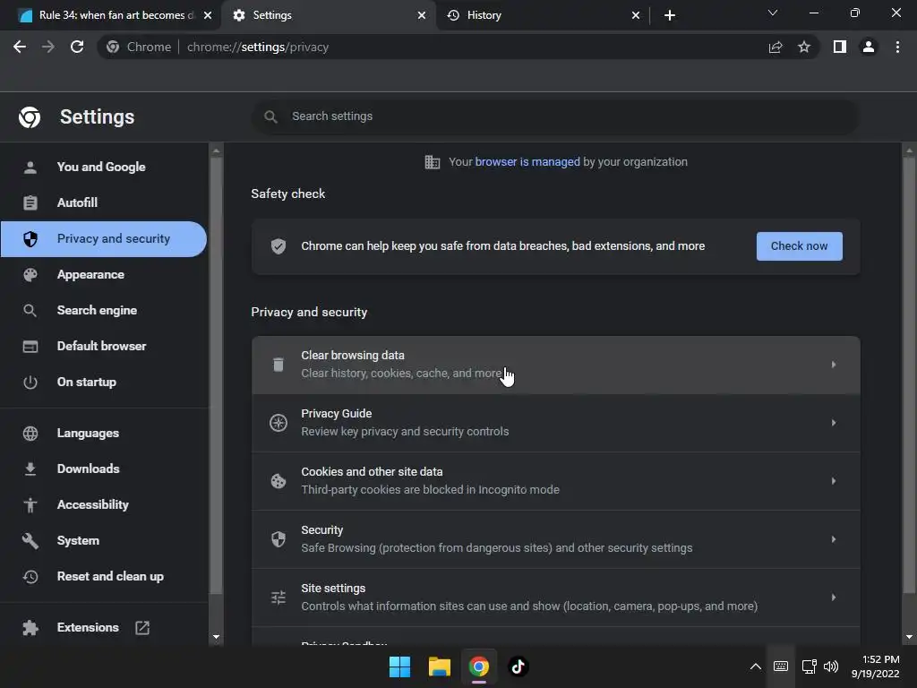Screen dimensions: 917x688
Task: Select Privacy and security in sidebar
Action: click(x=104, y=238)
